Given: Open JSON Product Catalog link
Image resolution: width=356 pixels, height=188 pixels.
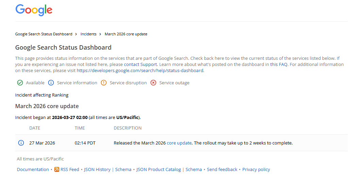Looking at the screenshot, I should click(158, 169).
